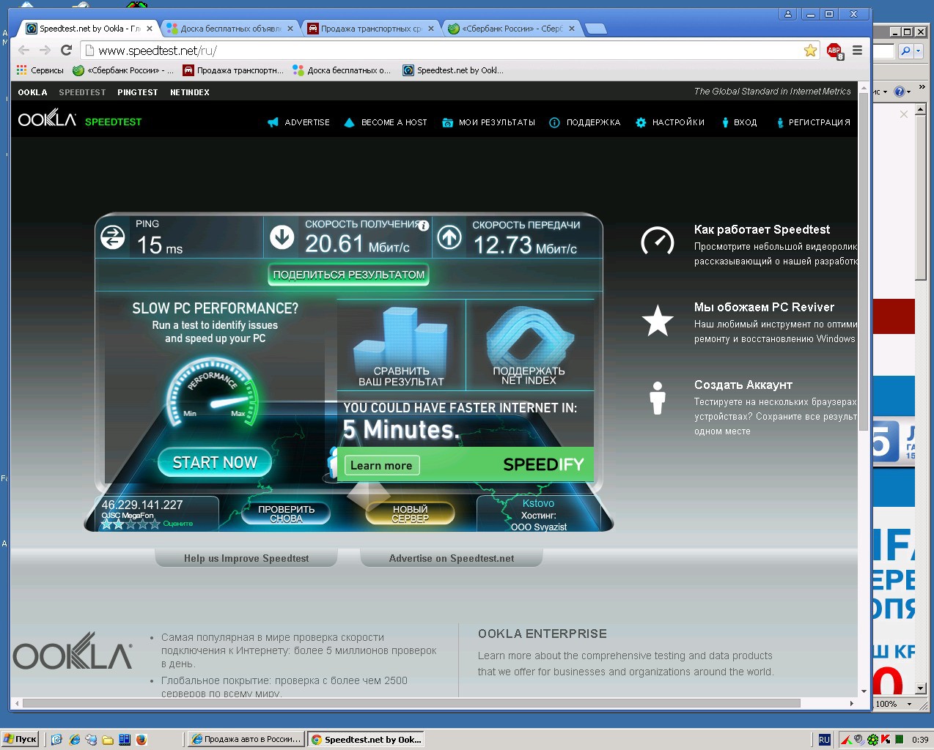Click the START NOW button
The image size is (934, 750).
tap(215, 462)
